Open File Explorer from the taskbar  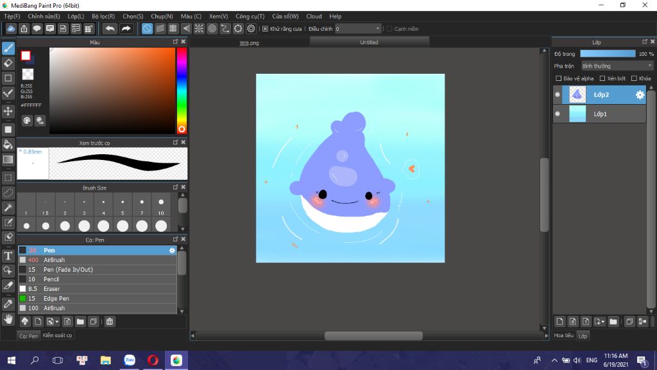tap(106, 360)
